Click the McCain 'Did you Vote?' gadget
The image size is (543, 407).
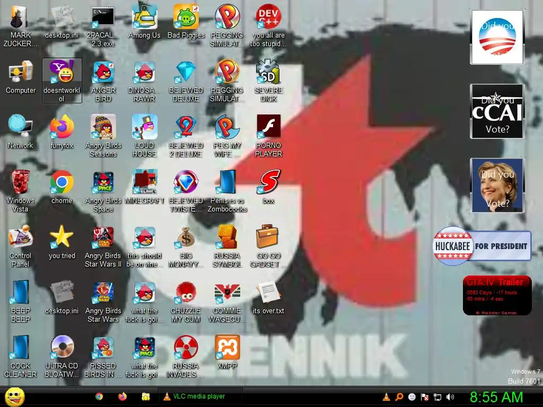497,111
